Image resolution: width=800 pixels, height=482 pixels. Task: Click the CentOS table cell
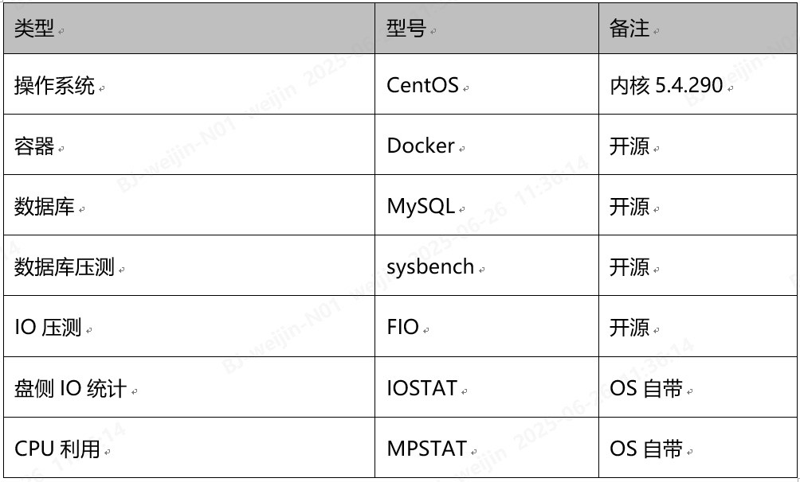pos(422,85)
